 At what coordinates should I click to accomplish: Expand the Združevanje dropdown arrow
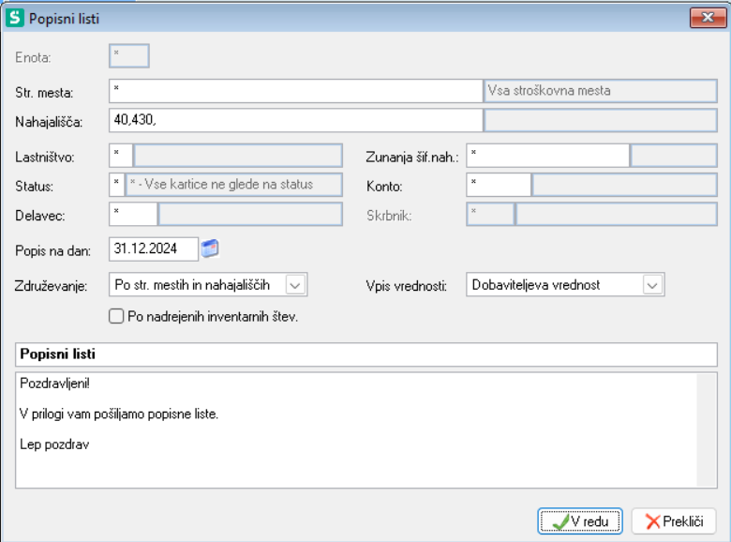pos(295,285)
